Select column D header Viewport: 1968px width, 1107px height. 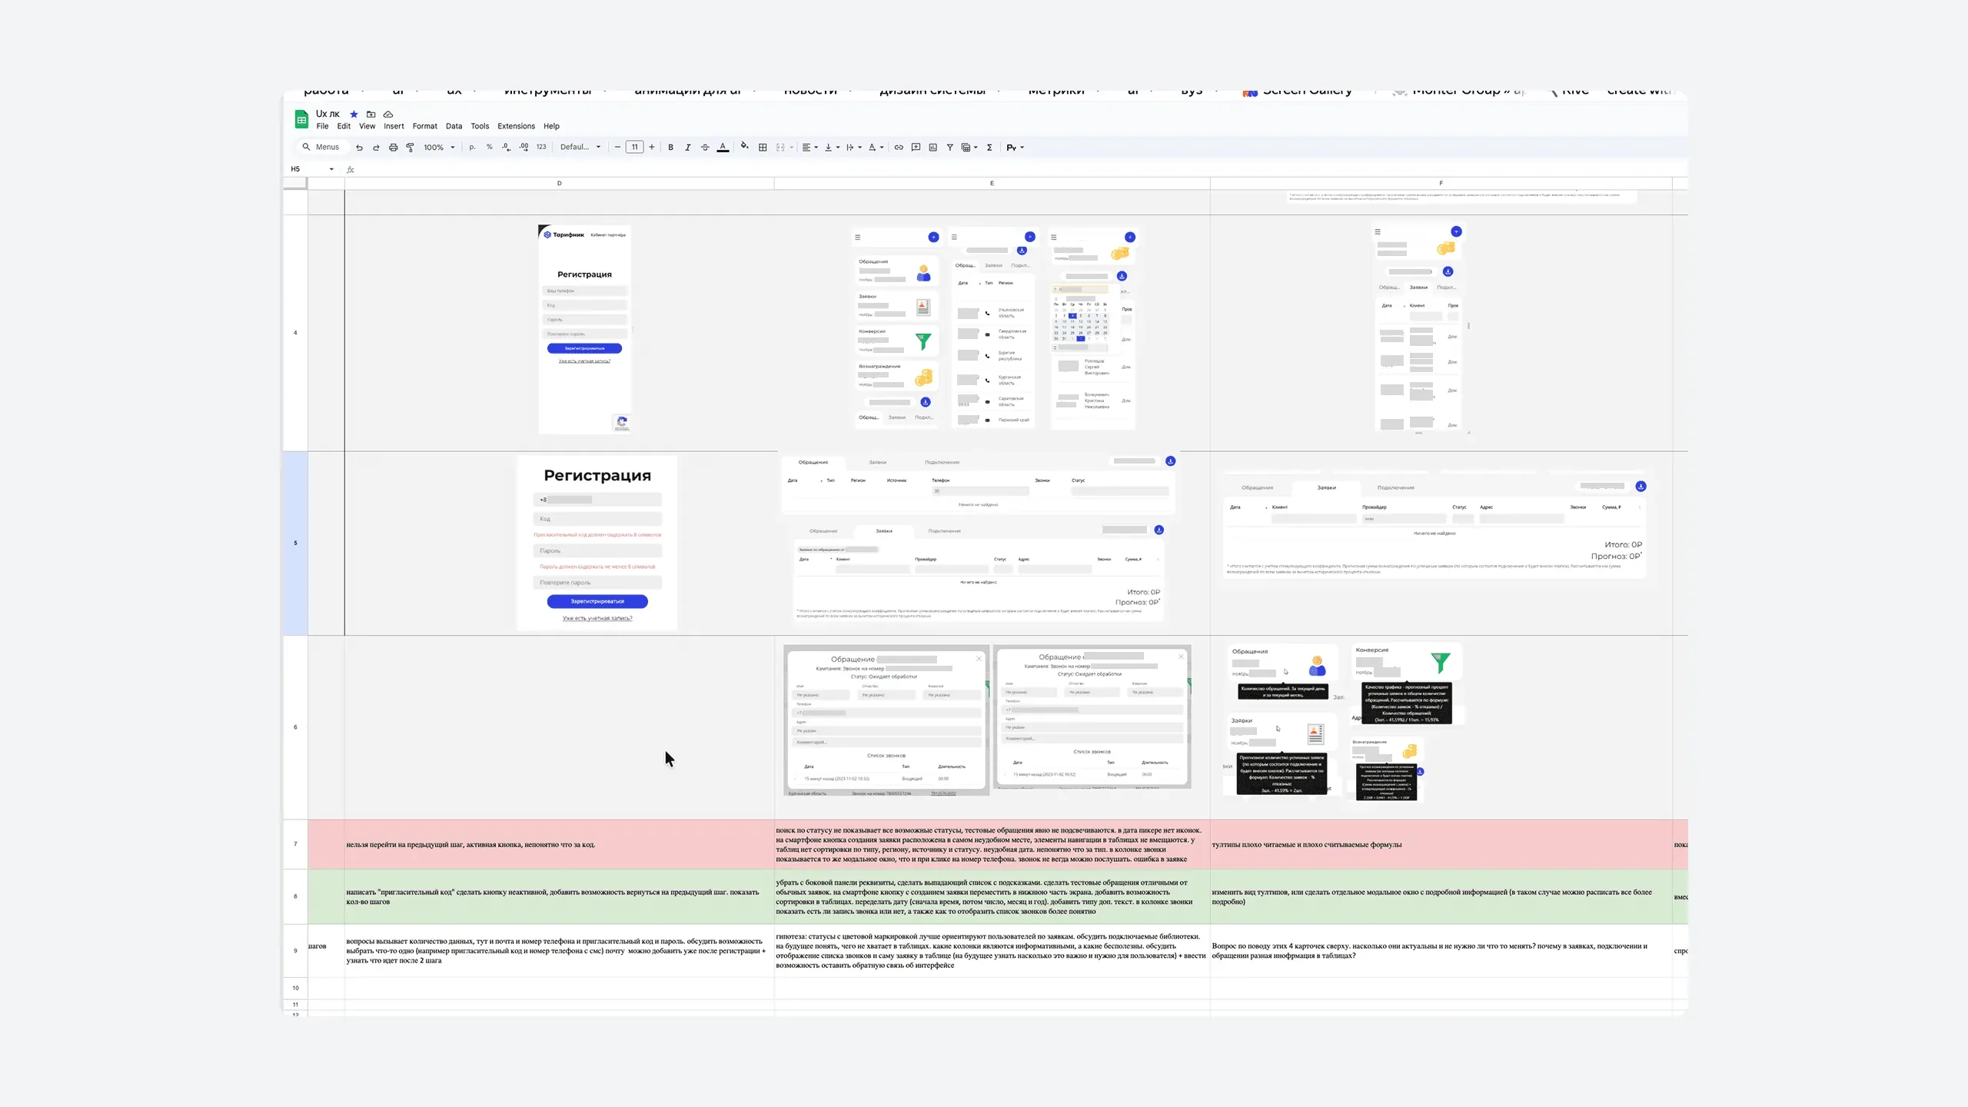click(x=559, y=183)
